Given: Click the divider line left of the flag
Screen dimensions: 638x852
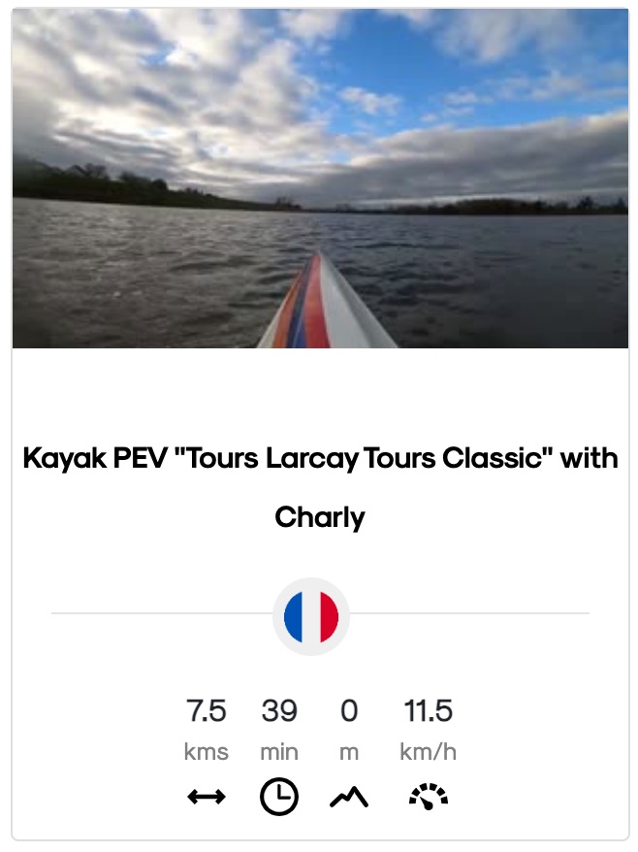Looking at the screenshot, I should coord(162,613).
